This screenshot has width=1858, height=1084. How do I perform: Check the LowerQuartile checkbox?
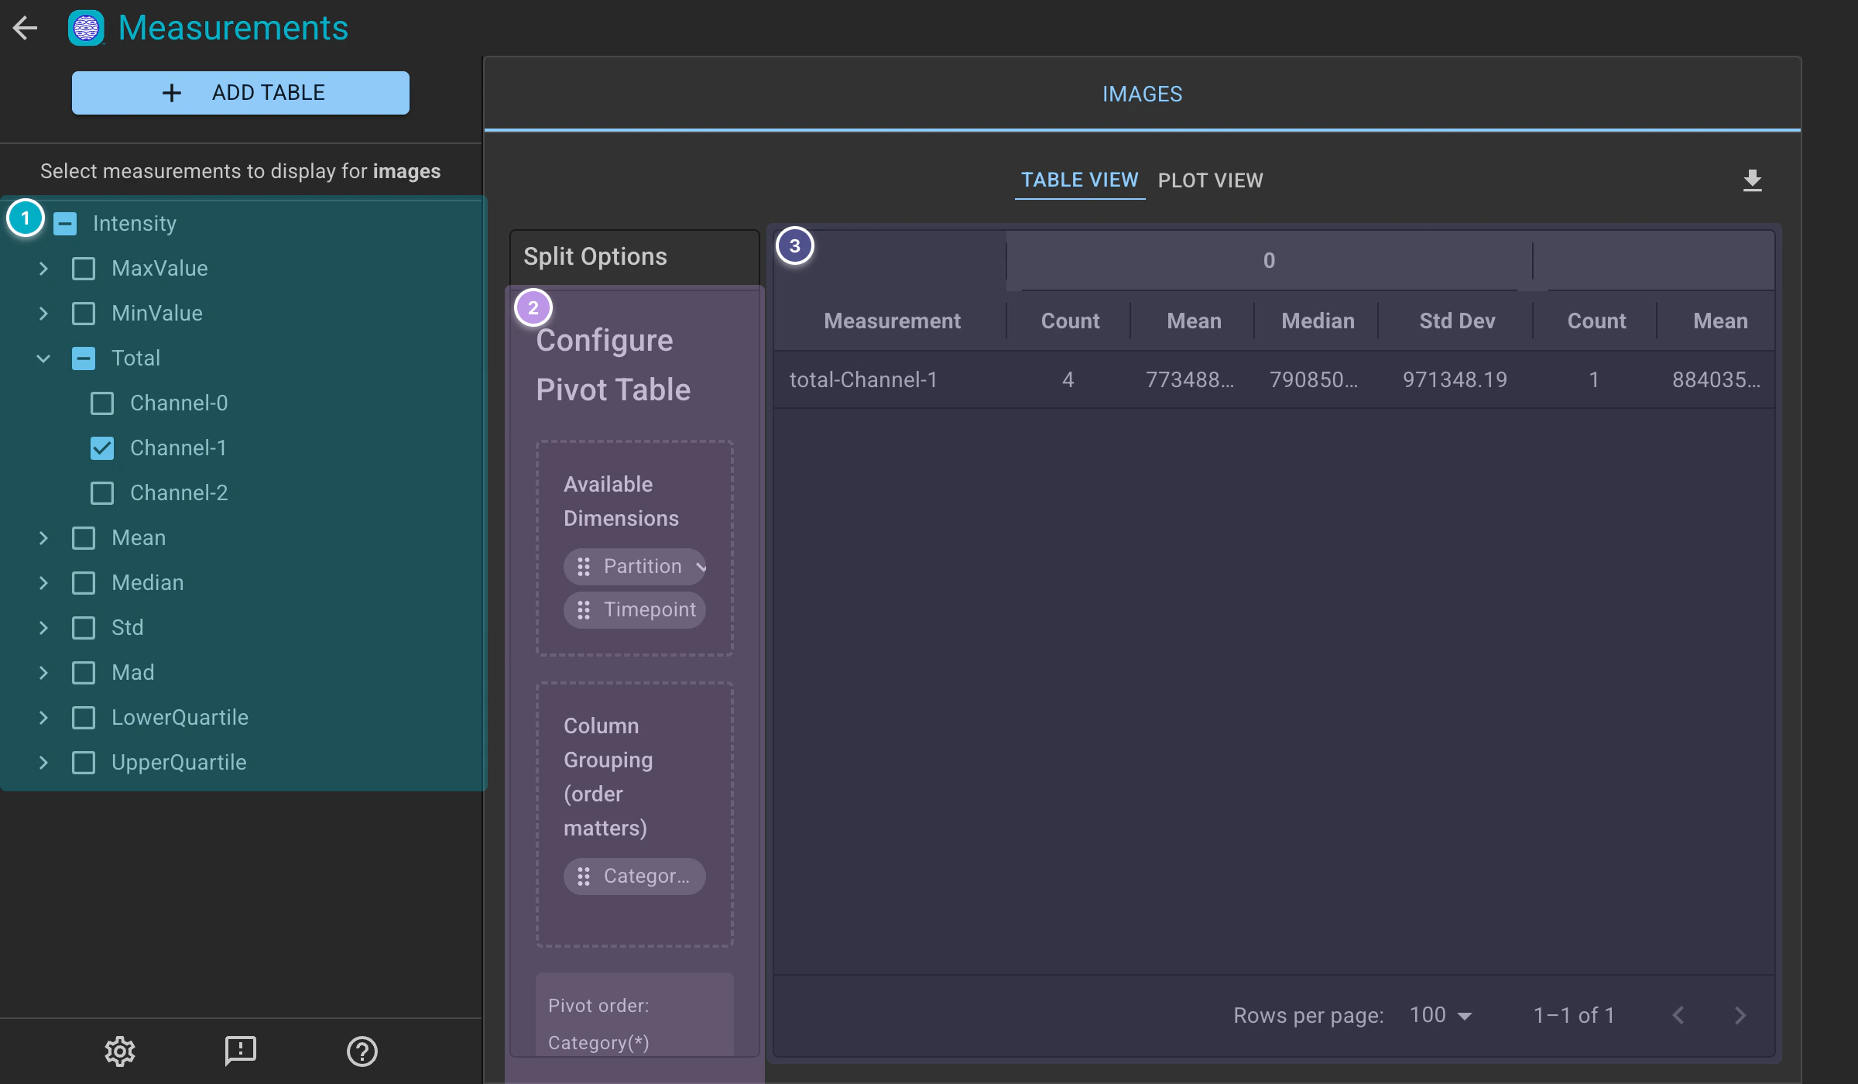pos(84,718)
